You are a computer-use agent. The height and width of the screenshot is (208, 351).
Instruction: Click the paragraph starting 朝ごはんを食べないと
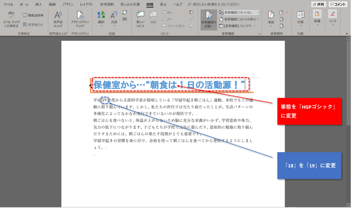(173, 127)
